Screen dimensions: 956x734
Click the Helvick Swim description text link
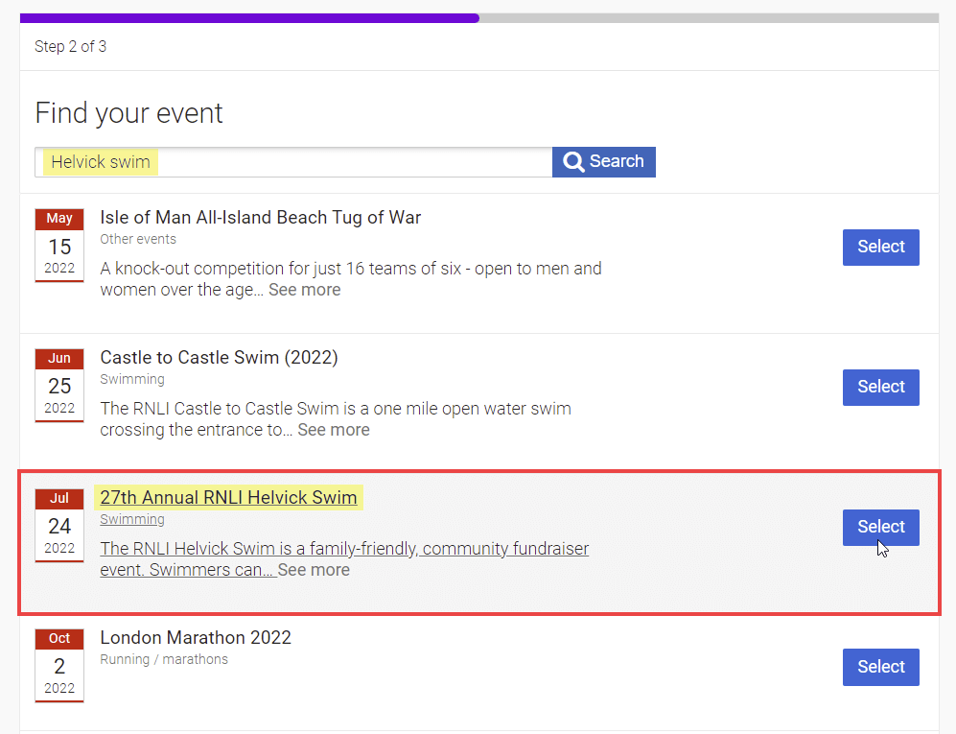[x=344, y=558]
